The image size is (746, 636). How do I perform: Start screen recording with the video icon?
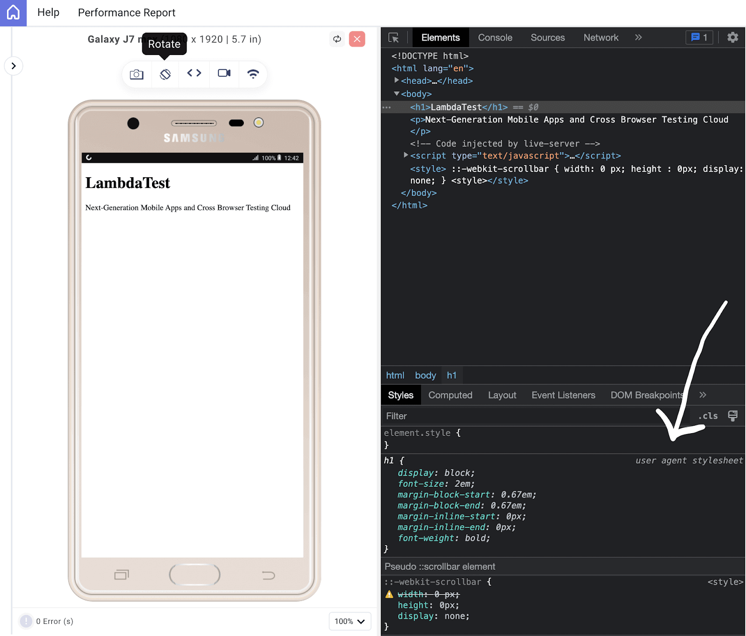click(x=224, y=73)
